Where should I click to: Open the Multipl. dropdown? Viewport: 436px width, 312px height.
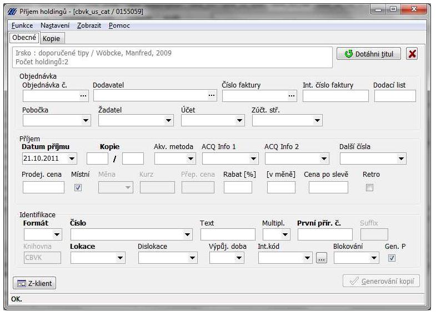pyautogui.click(x=285, y=235)
